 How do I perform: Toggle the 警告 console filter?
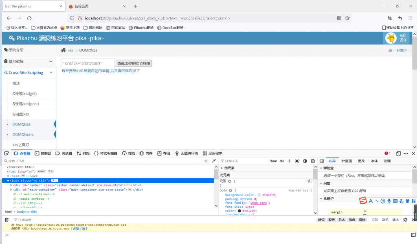[331, 220]
